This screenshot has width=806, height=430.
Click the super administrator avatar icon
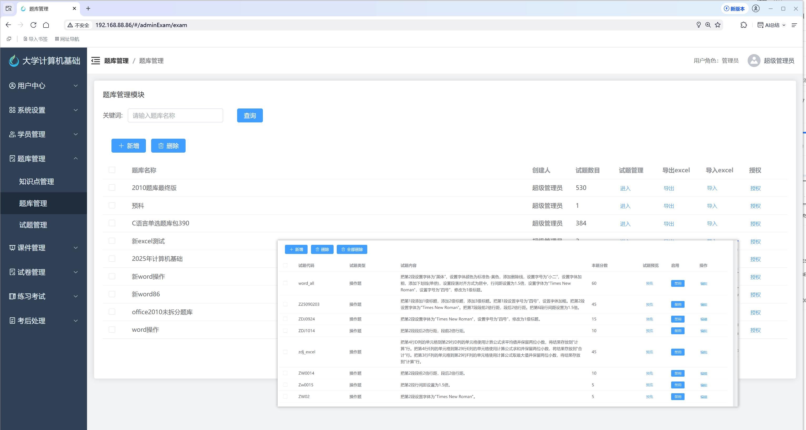click(x=754, y=61)
